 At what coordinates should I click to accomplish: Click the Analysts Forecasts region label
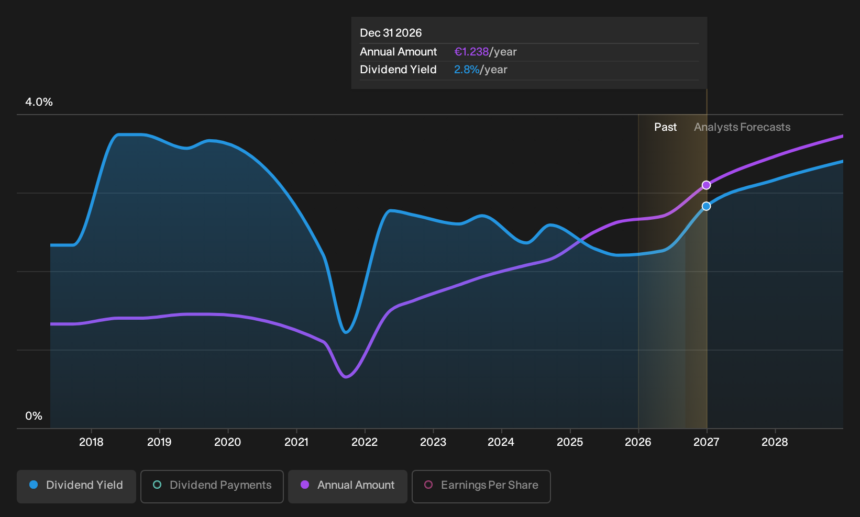tap(742, 127)
